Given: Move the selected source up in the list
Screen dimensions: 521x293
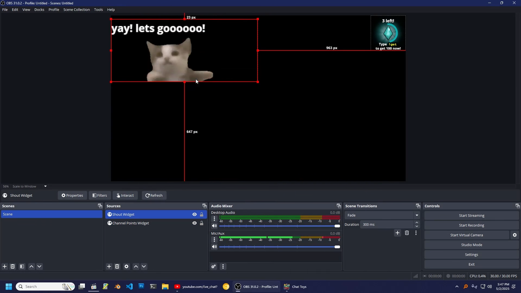Looking at the screenshot, I should pos(136,267).
